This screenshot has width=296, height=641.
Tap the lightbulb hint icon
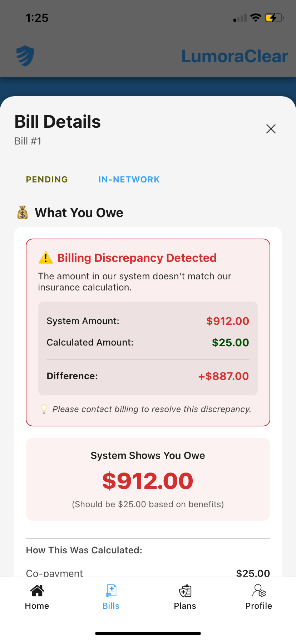44,409
